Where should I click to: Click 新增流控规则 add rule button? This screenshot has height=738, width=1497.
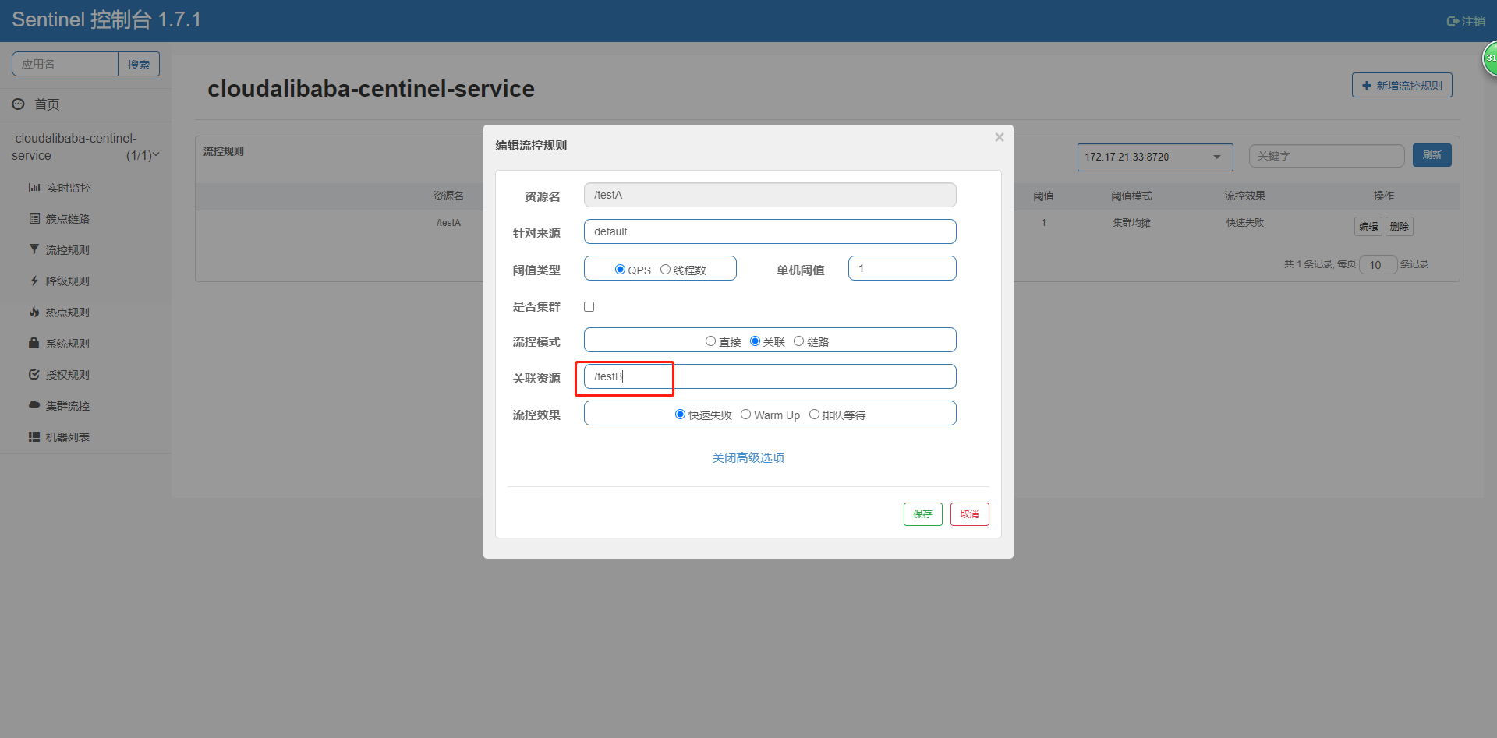pos(1402,85)
